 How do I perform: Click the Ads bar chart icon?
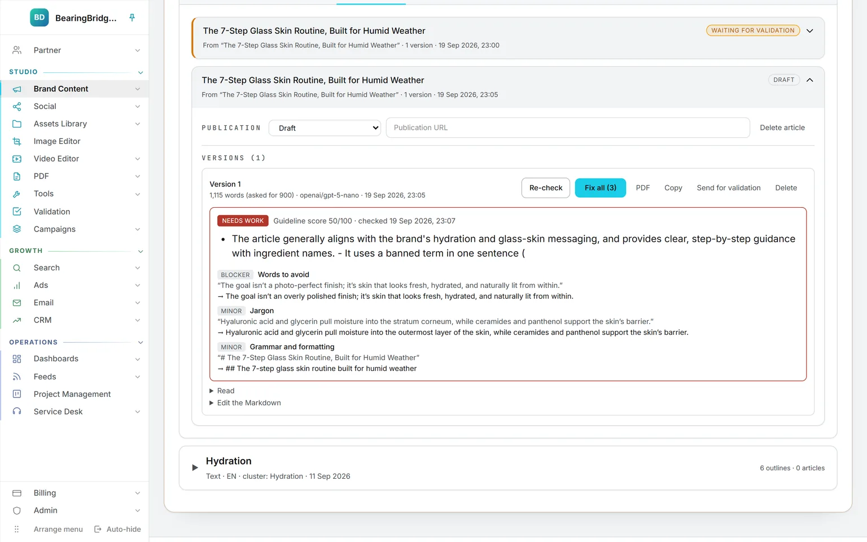(x=17, y=285)
